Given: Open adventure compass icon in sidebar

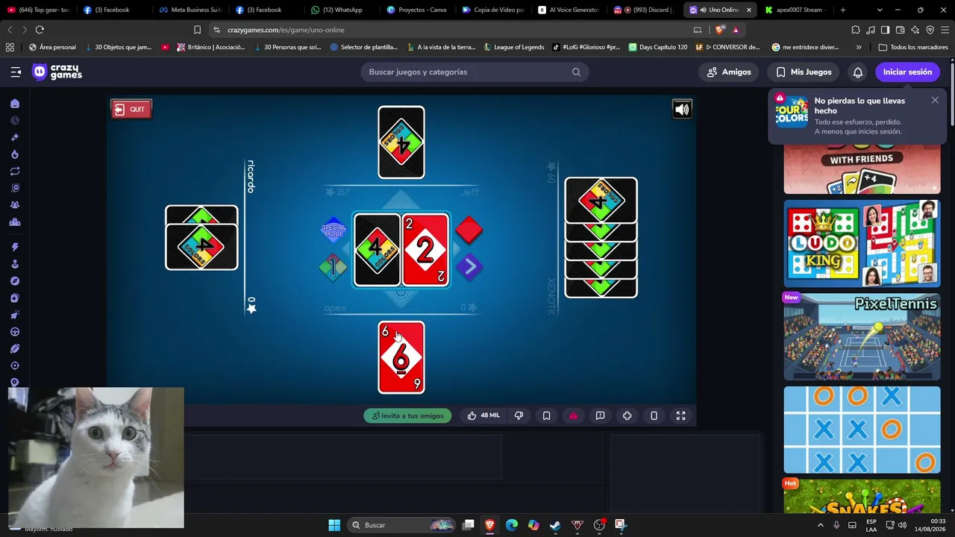Looking at the screenshot, I should (15, 281).
